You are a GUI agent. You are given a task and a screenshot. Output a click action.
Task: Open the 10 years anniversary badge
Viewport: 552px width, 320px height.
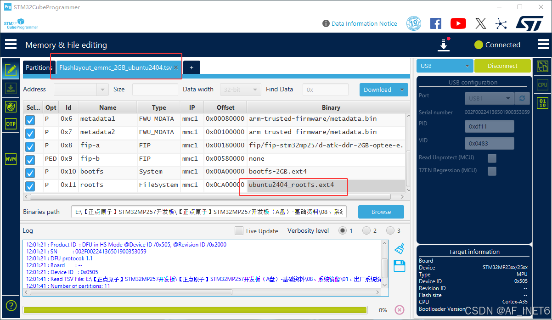point(414,23)
